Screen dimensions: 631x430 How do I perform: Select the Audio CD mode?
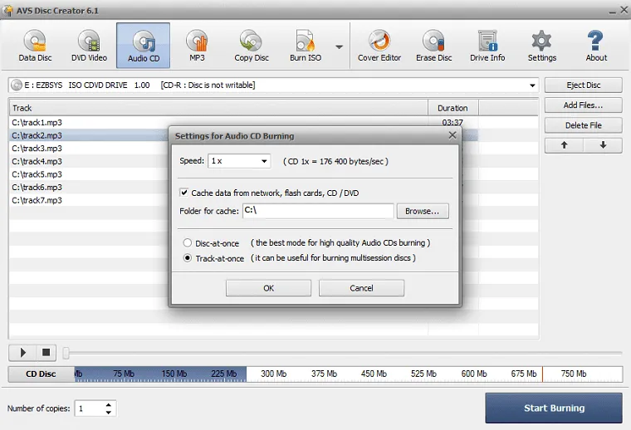click(x=144, y=46)
